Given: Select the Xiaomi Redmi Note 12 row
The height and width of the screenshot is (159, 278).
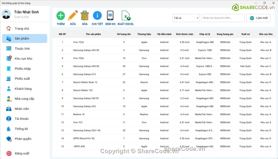Looking at the screenshot, I should click(x=164, y=82).
